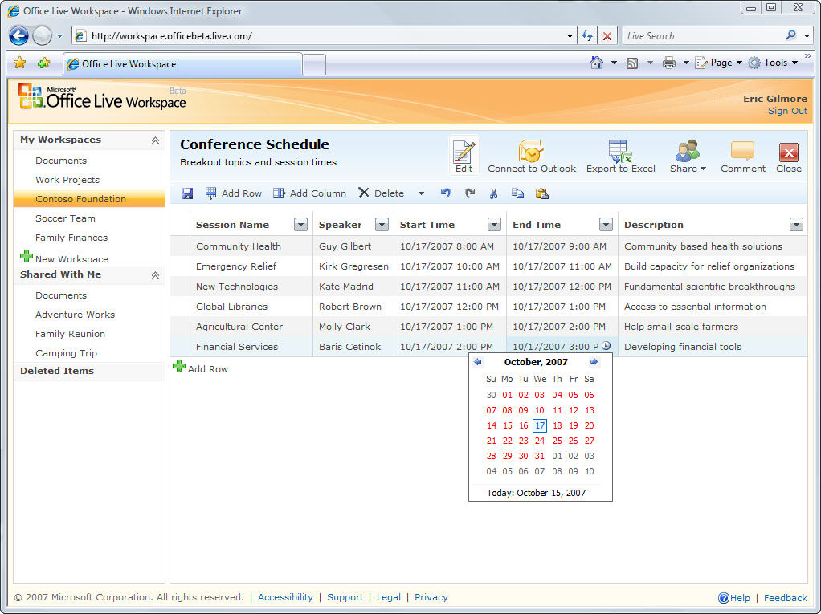Select Soccer Team workspace

coord(65,218)
